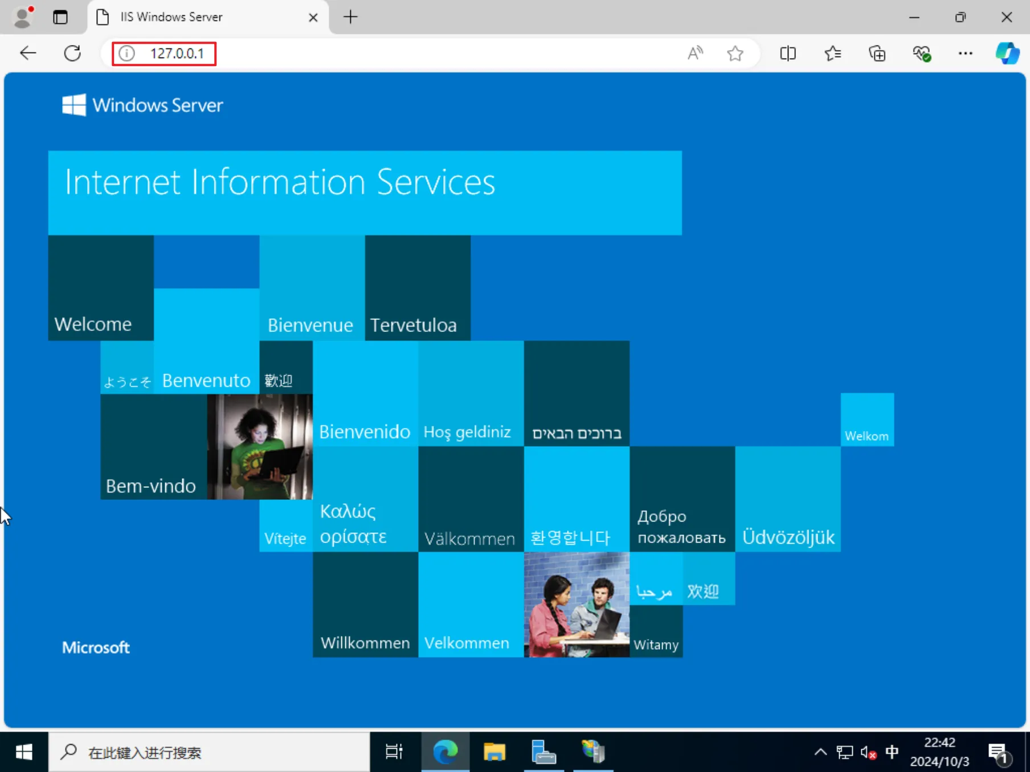Click the Hebrew ברוכים הבאים tile

click(577, 393)
